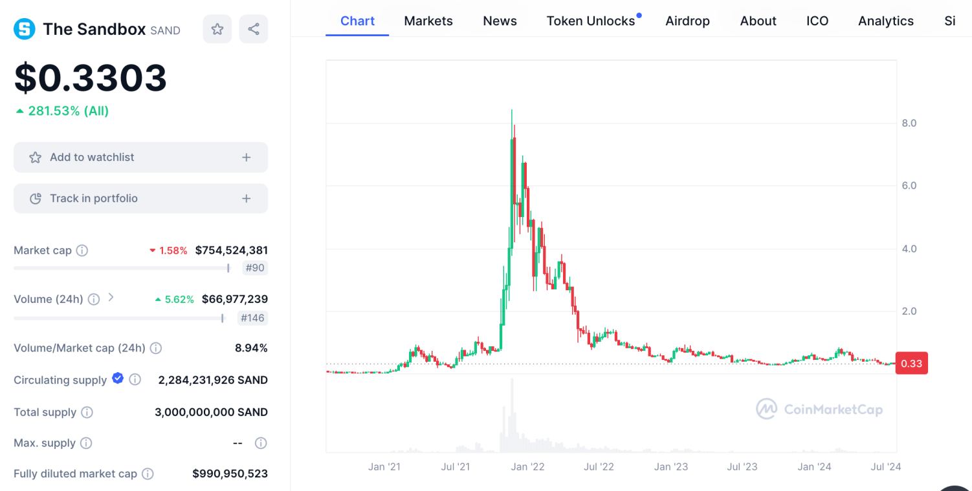Click the 2,284,231,926 SAND value

click(213, 380)
